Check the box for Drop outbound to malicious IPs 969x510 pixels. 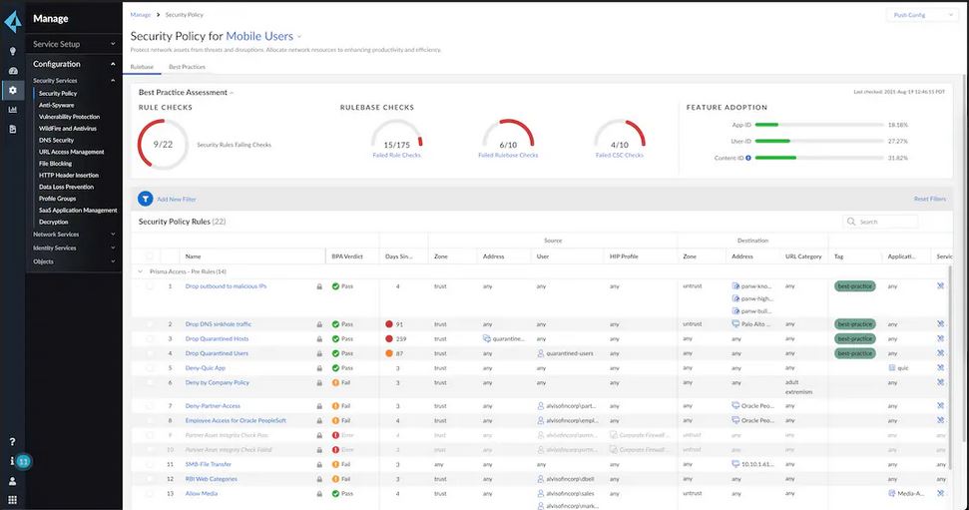[x=150, y=286]
